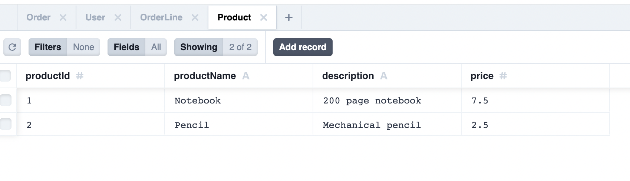Viewport: 630px width, 181px height.
Task: Select the Pencil row checkbox
Action: pyautogui.click(x=6, y=124)
